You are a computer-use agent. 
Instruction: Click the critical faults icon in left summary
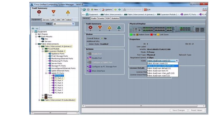(39, 12)
